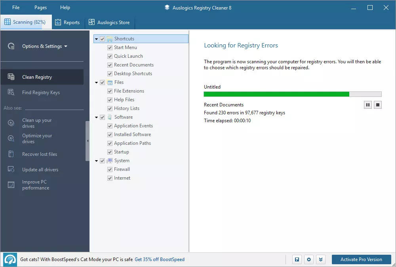Viewport: 396px width, 267px height.
Task: Click Activate Pro Version button
Action: pyautogui.click(x=361, y=259)
